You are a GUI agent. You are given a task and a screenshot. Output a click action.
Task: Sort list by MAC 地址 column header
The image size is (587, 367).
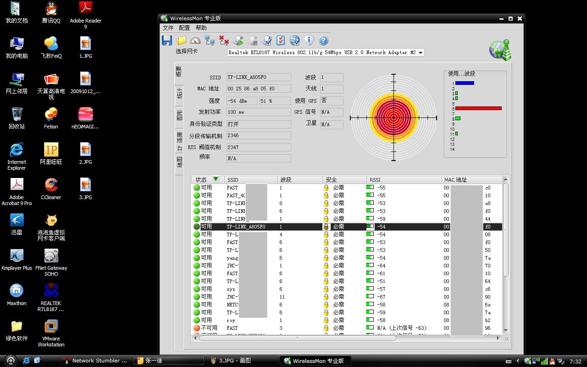tap(472, 179)
